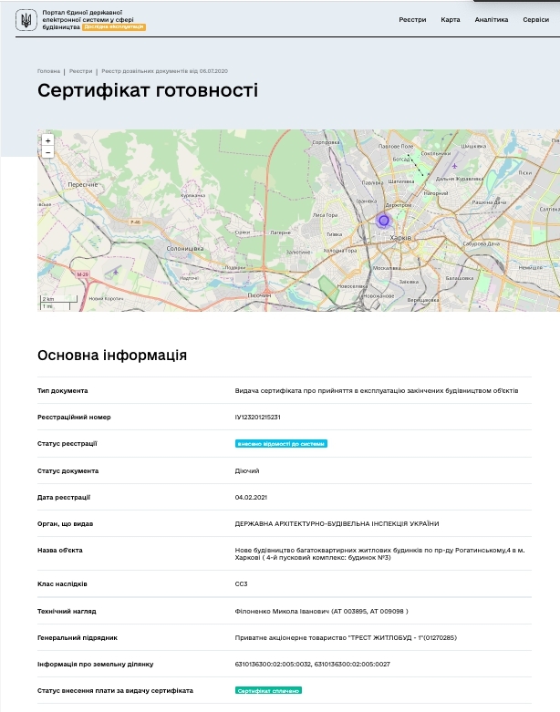Click ДЕРЖАВНА АРХІТЕКТУРНО-БУДІВЕЛЬНА ІНСПЕКЦІЯ УКРАЇНИ text
The width and height of the screenshot is (560, 712).
pyautogui.click(x=337, y=523)
